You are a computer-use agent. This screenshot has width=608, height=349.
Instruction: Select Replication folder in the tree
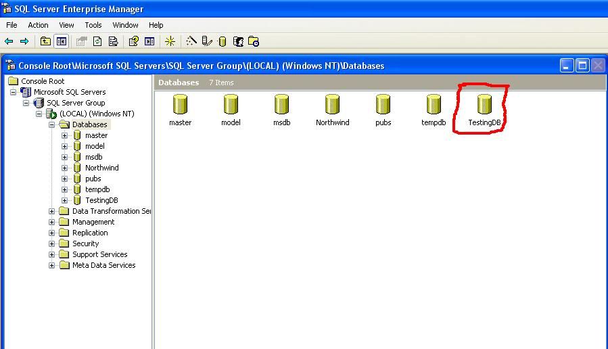click(90, 233)
